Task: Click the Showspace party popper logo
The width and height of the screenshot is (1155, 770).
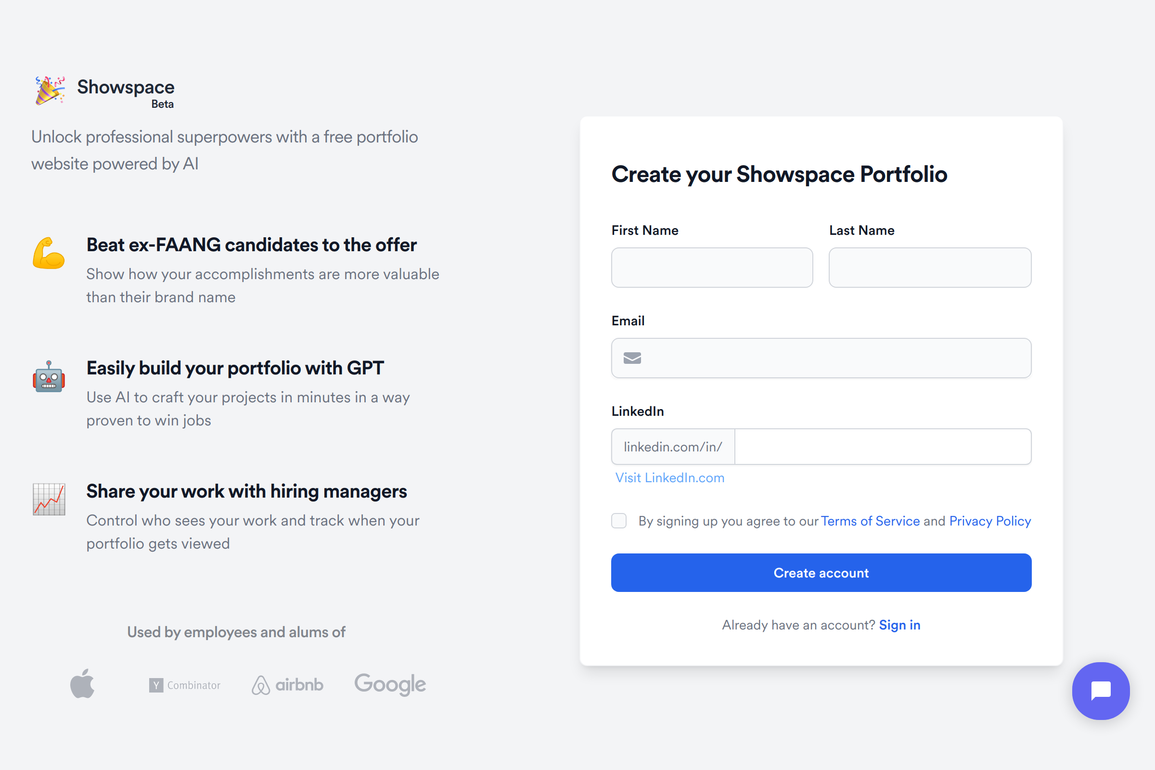Action: click(x=50, y=90)
